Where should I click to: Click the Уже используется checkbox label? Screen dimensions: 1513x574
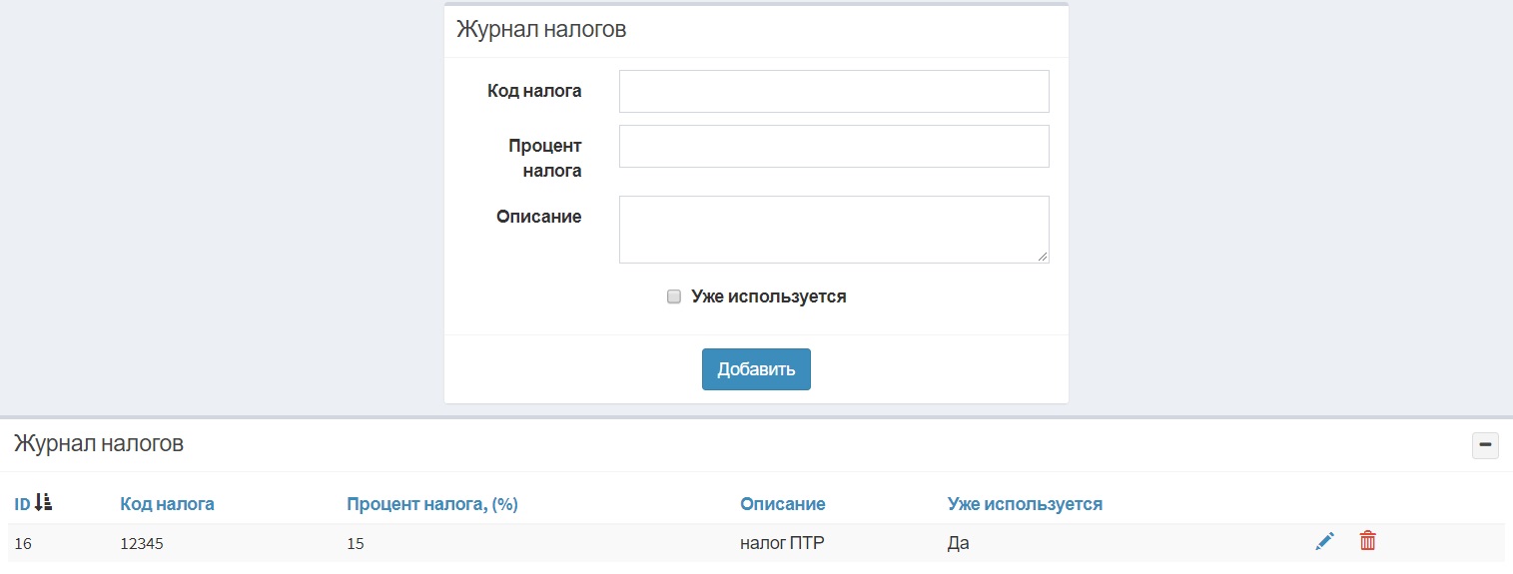pos(769,296)
